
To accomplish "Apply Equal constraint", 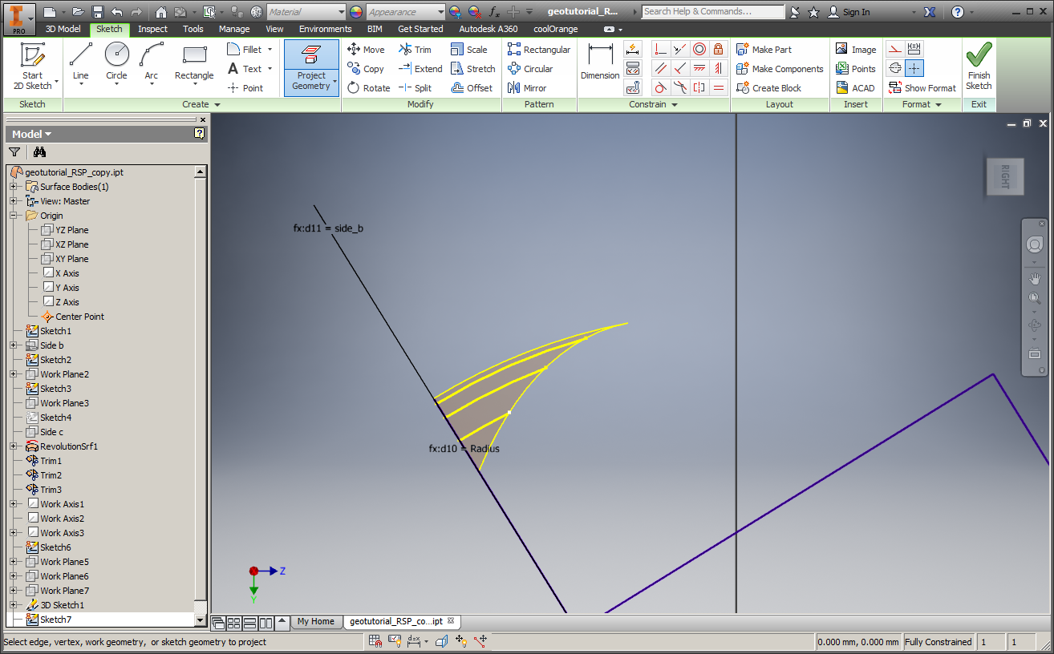I will click(719, 87).
